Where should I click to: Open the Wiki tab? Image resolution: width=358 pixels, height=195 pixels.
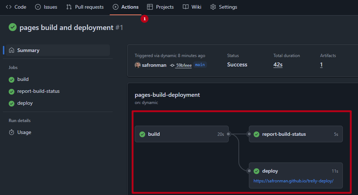coord(192,7)
